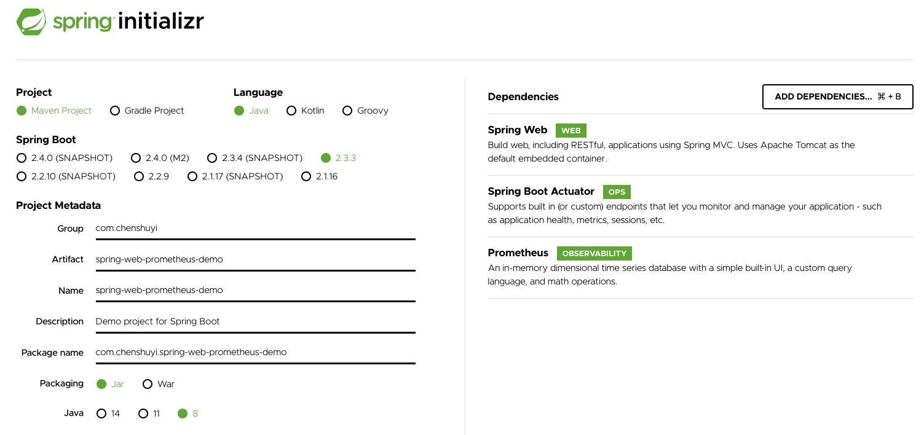The image size is (924, 435).
Task: Click the Description input field
Action: (x=255, y=321)
